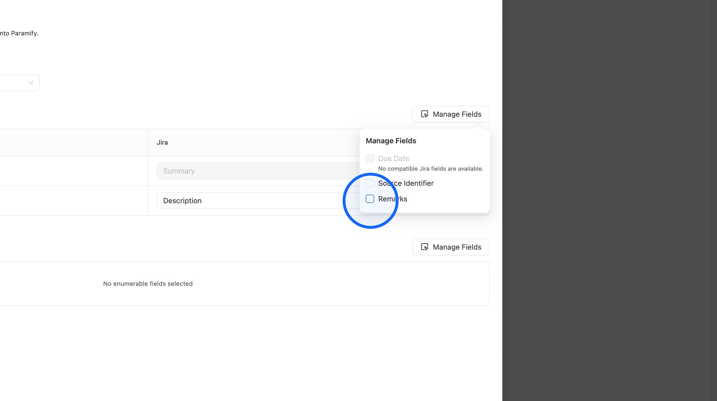Click the lower Manage Fields button icon
The image size is (717, 401).
(x=424, y=247)
